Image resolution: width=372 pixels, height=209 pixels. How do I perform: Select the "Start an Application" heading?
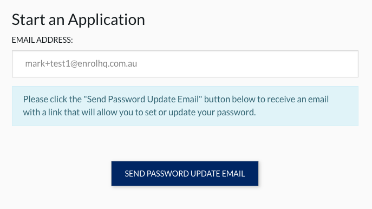pyautogui.click(x=79, y=20)
